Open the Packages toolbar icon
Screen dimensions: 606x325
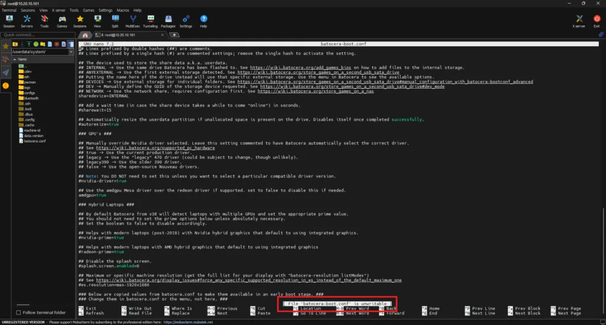coord(168,21)
